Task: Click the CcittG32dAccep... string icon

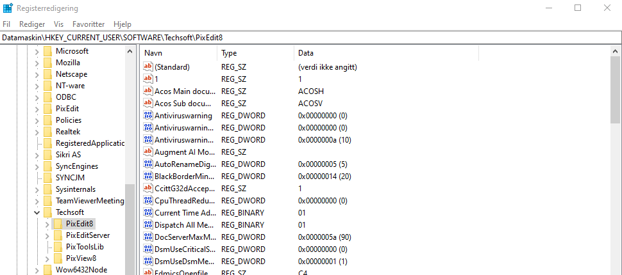Action: (x=148, y=188)
